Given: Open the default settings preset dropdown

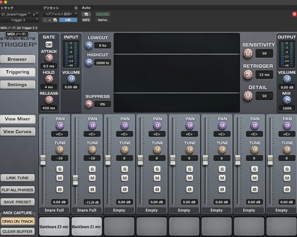Looking at the screenshot, I should click(60, 14).
